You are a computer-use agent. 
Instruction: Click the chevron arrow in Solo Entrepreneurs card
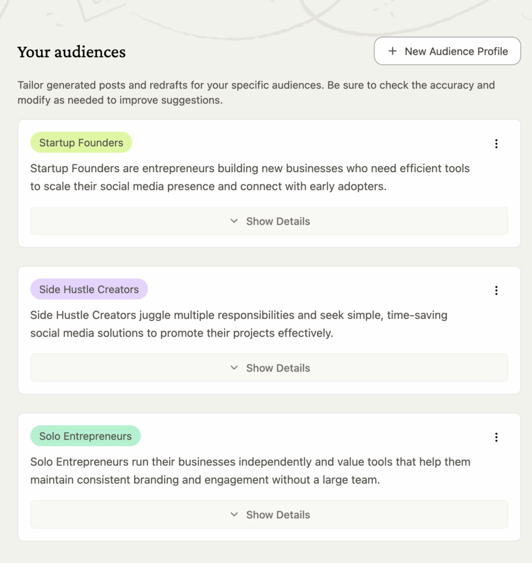[234, 515]
